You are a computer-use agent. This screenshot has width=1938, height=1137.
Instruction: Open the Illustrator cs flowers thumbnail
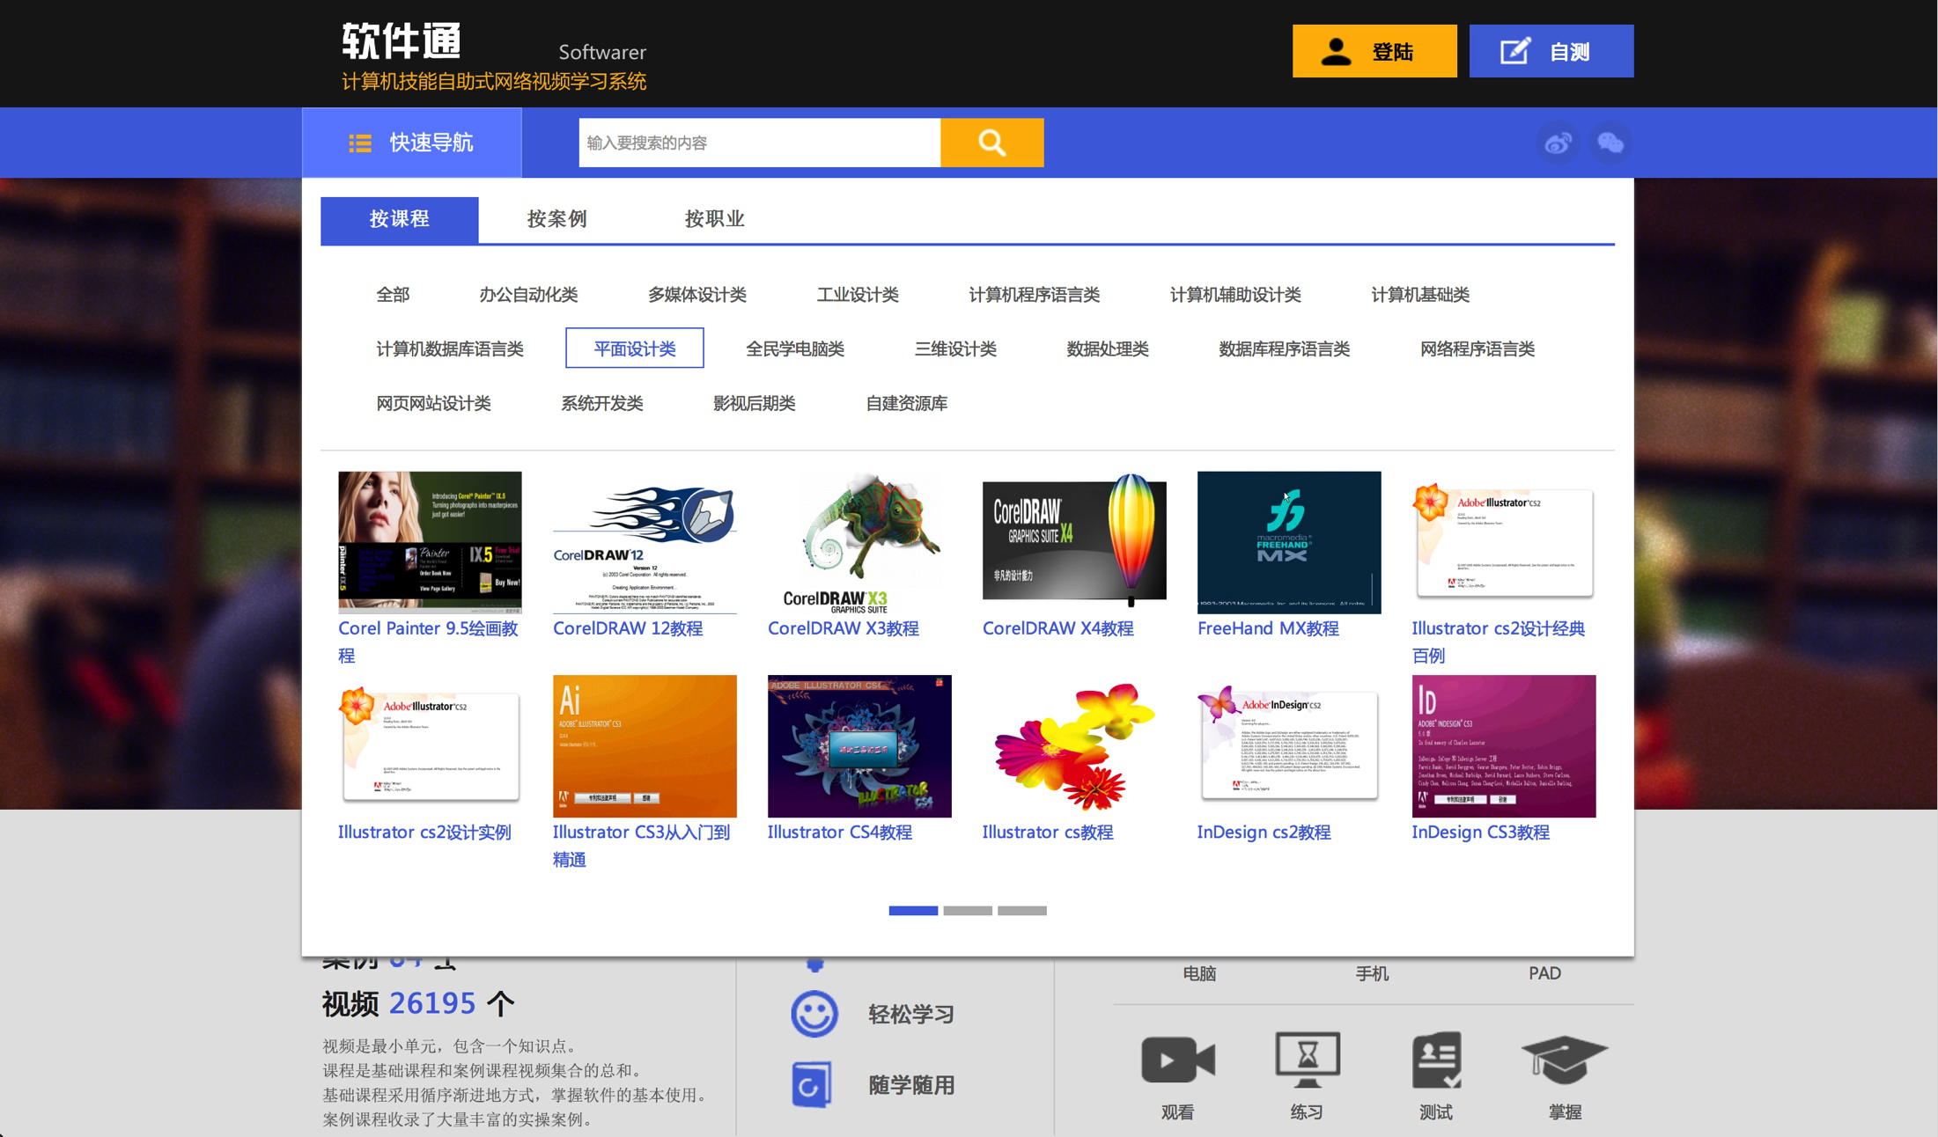[1074, 746]
